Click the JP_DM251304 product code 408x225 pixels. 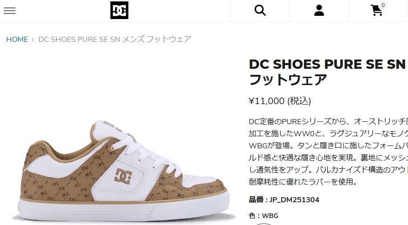coord(294,200)
